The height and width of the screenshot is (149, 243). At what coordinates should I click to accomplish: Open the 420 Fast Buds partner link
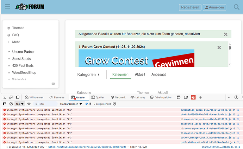[23, 65]
